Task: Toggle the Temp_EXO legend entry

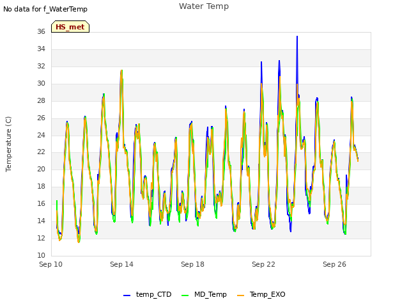Action: click(x=261, y=294)
